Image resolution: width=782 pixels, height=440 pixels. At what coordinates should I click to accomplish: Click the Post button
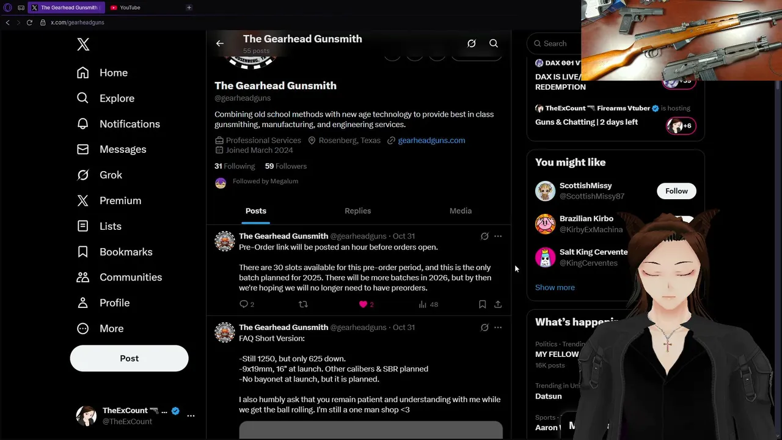coord(129,358)
